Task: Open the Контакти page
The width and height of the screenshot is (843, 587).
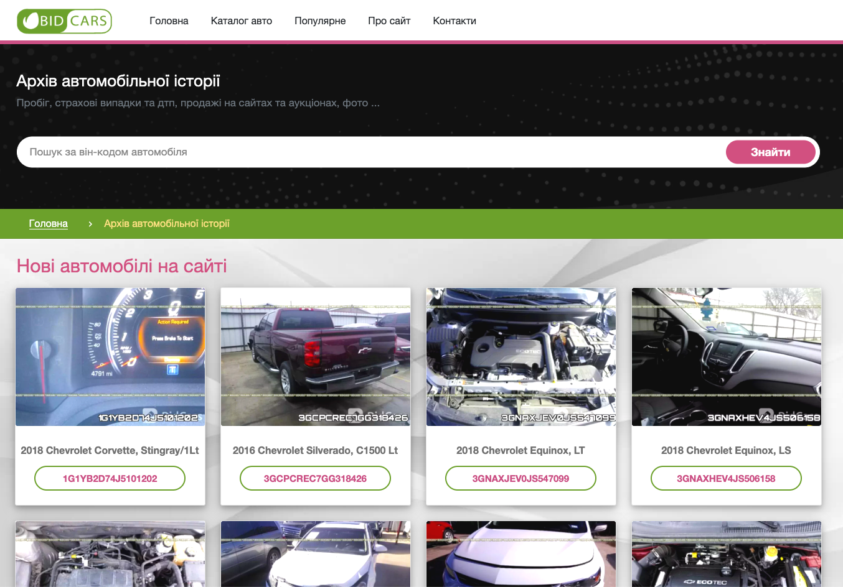Action: coord(454,21)
